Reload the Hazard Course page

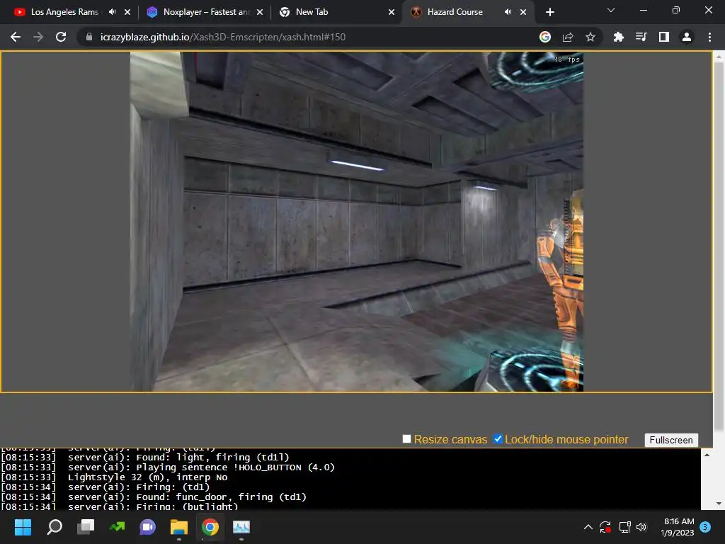[61, 37]
